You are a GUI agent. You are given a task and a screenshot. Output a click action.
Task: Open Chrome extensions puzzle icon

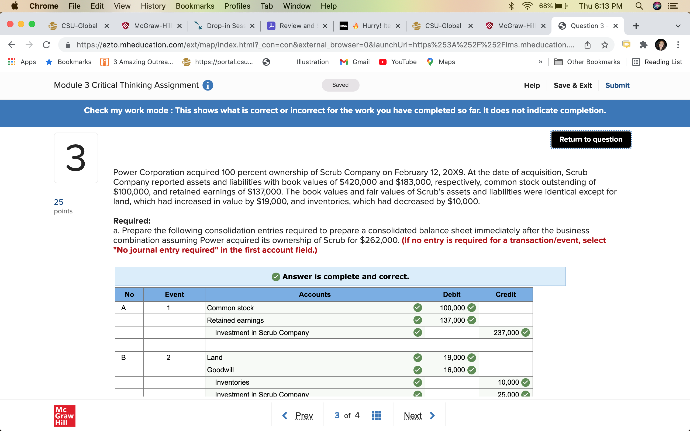[x=643, y=45]
